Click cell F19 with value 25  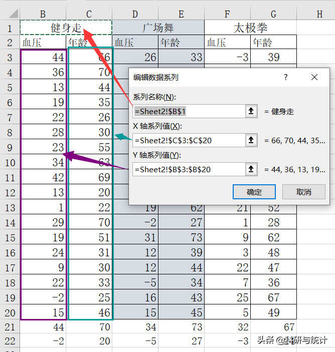[227, 297]
